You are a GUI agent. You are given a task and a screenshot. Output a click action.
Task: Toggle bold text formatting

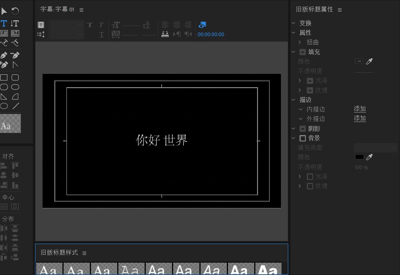(x=90, y=25)
